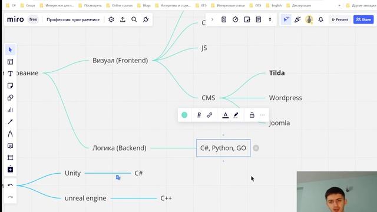Viewport: 377px width, 212px height.
Task: Expand hidden bookmarks overflow arrow
Action: 339,5
